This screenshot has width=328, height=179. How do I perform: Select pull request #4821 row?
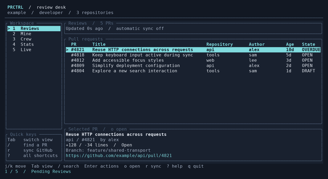(193, 50)
